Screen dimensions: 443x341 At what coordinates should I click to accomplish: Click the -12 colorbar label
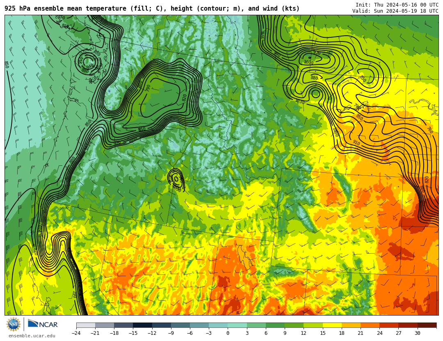pos(152,333)
